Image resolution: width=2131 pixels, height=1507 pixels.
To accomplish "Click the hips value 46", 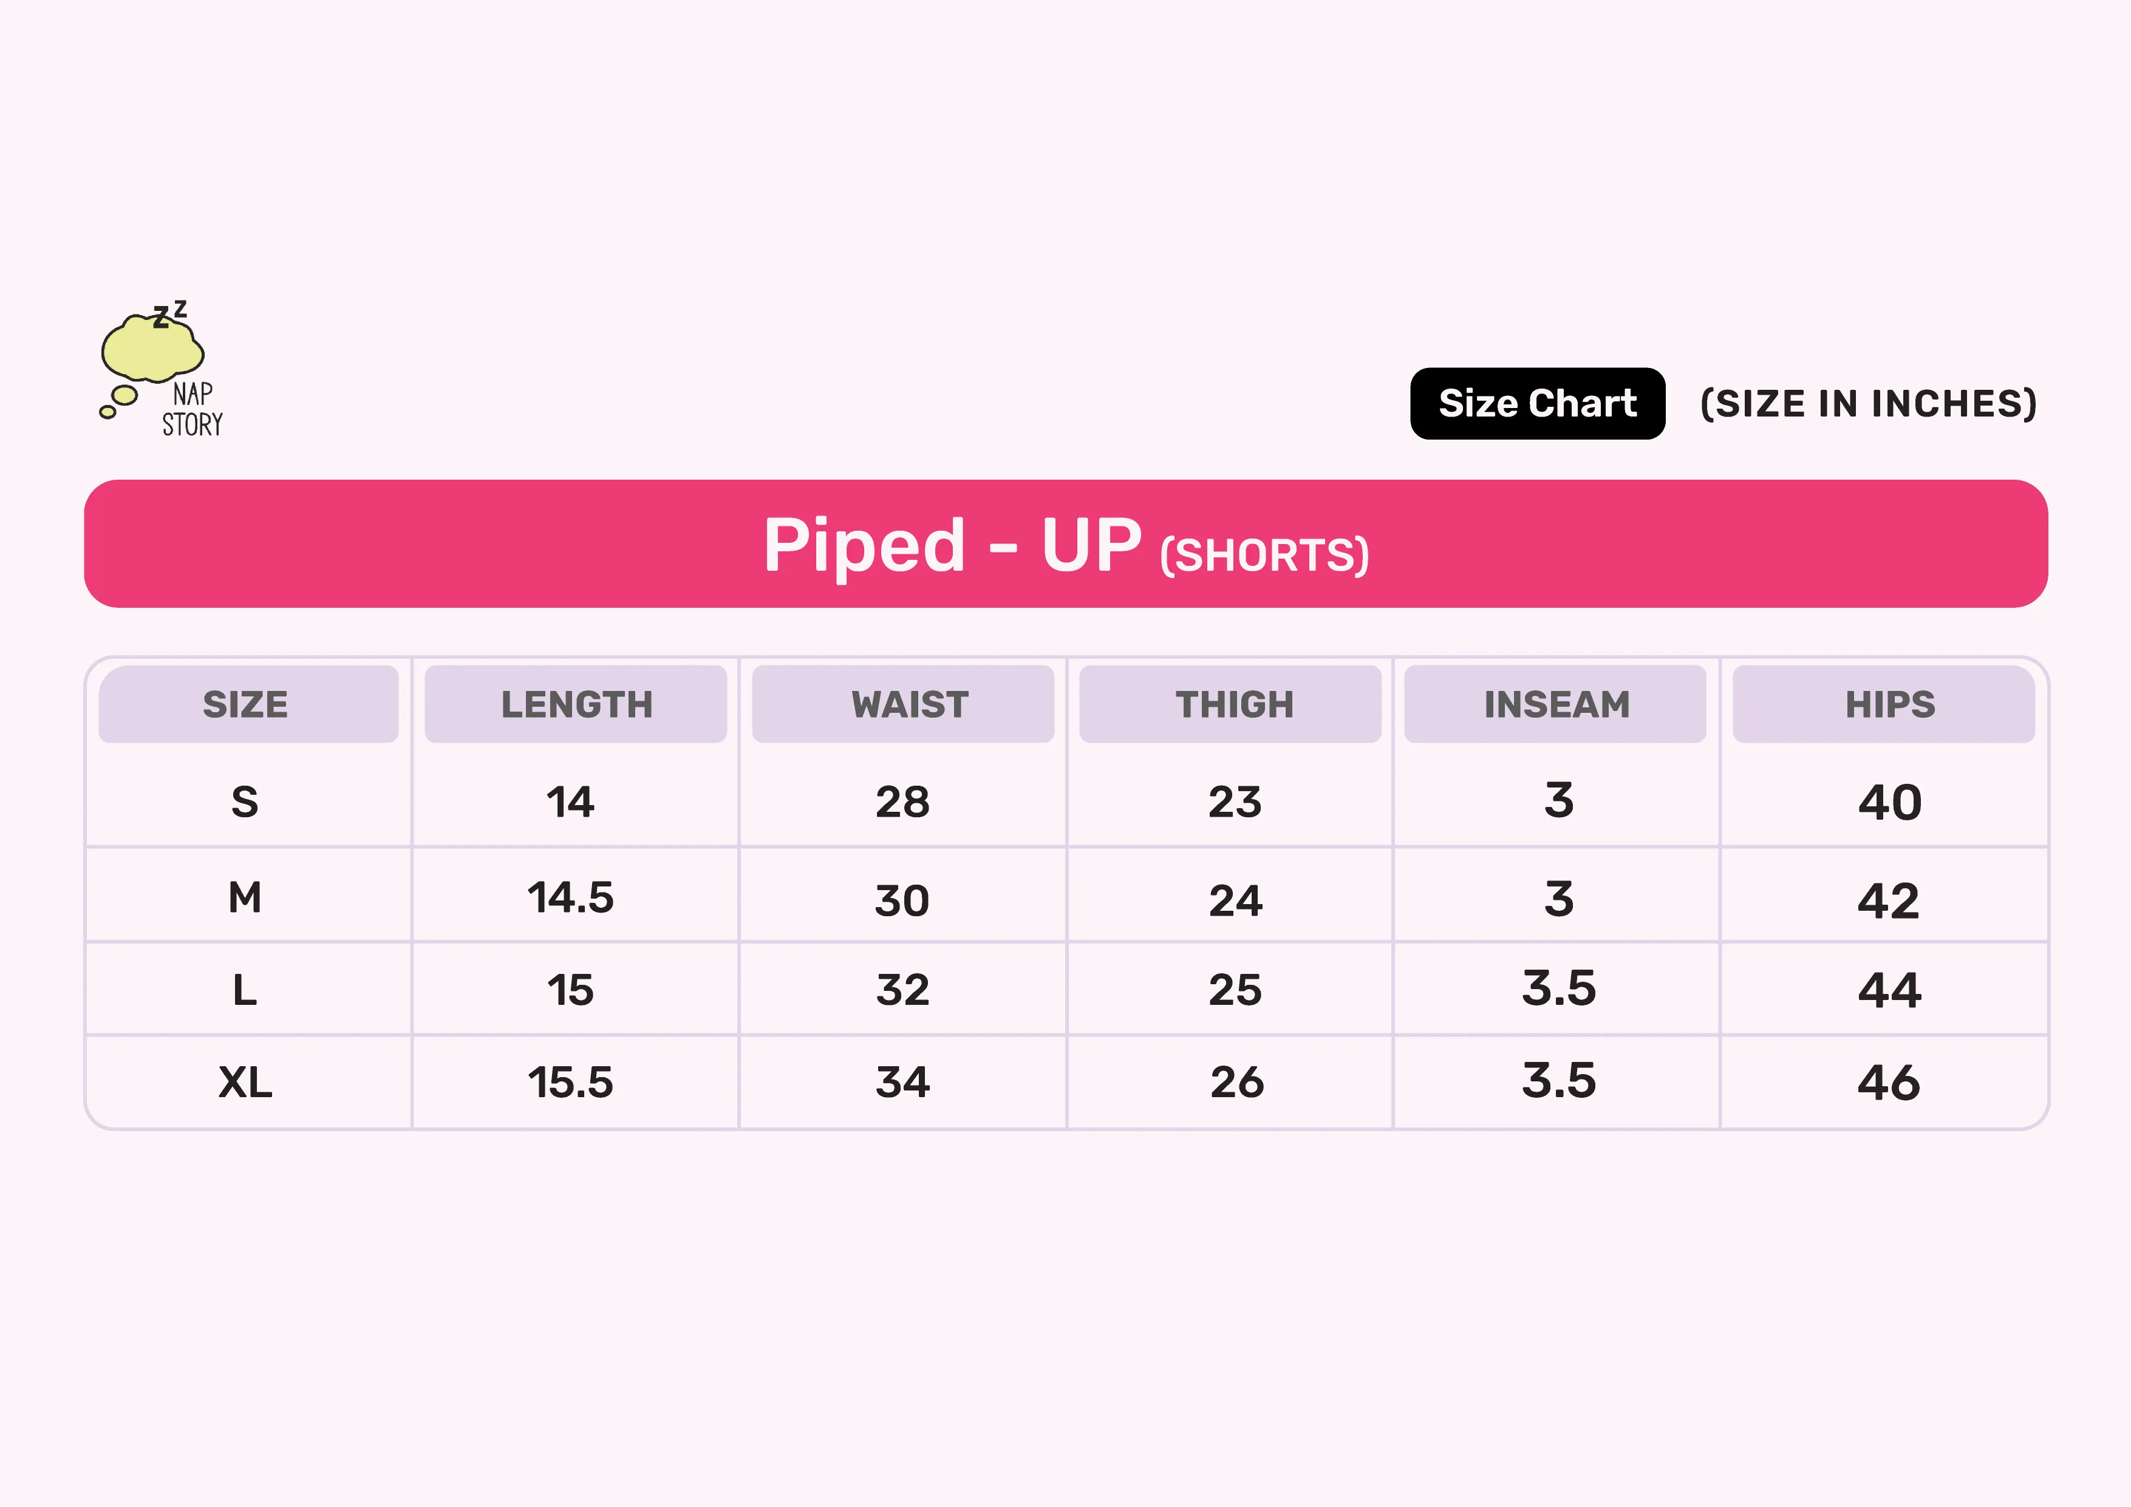I will click(x=1889, y=1082).
